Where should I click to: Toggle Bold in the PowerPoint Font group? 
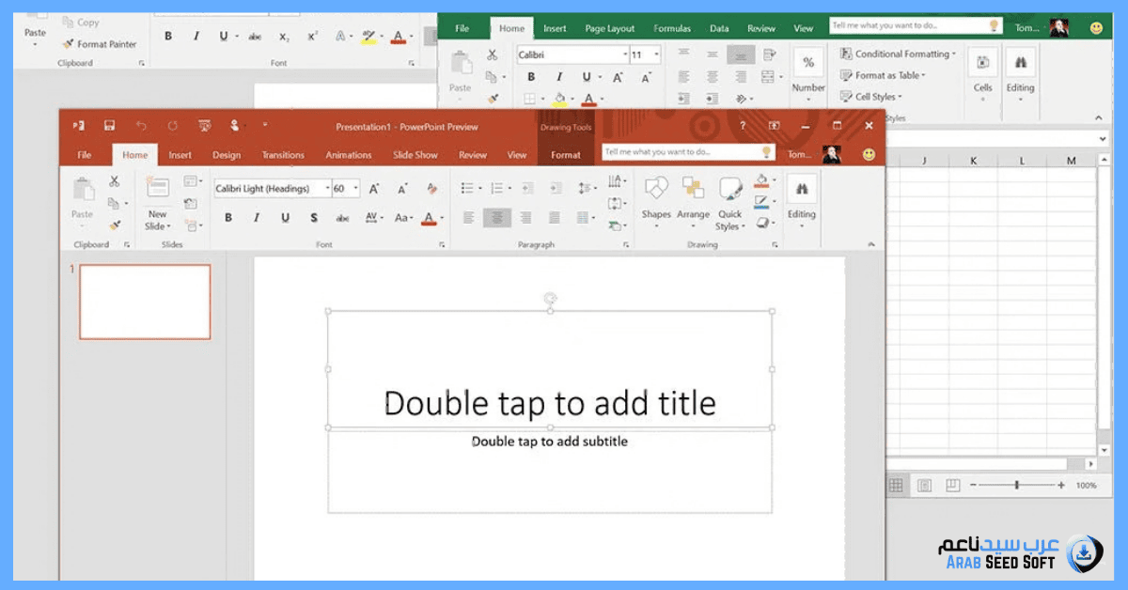227,218
